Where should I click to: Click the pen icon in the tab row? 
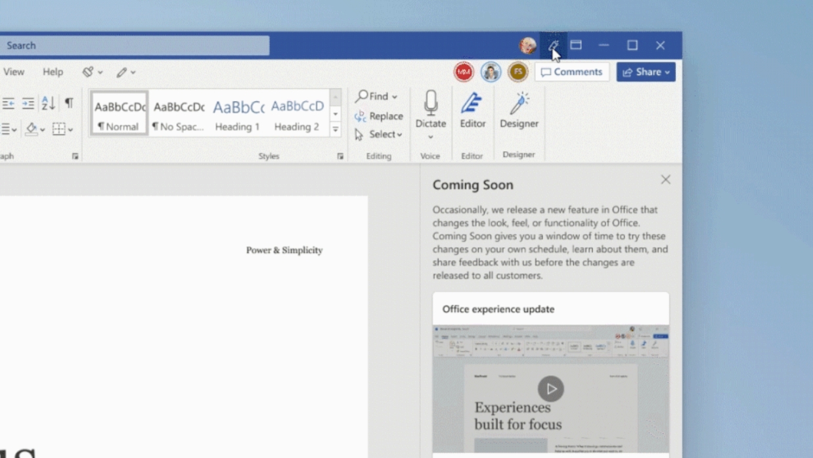click(x=121, y=72)
